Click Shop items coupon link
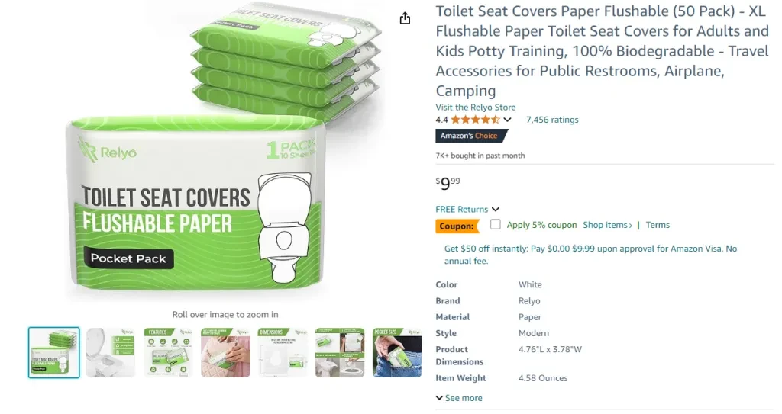Image resolution: width=782 pixels, height=414 pixels. point(607,225)
